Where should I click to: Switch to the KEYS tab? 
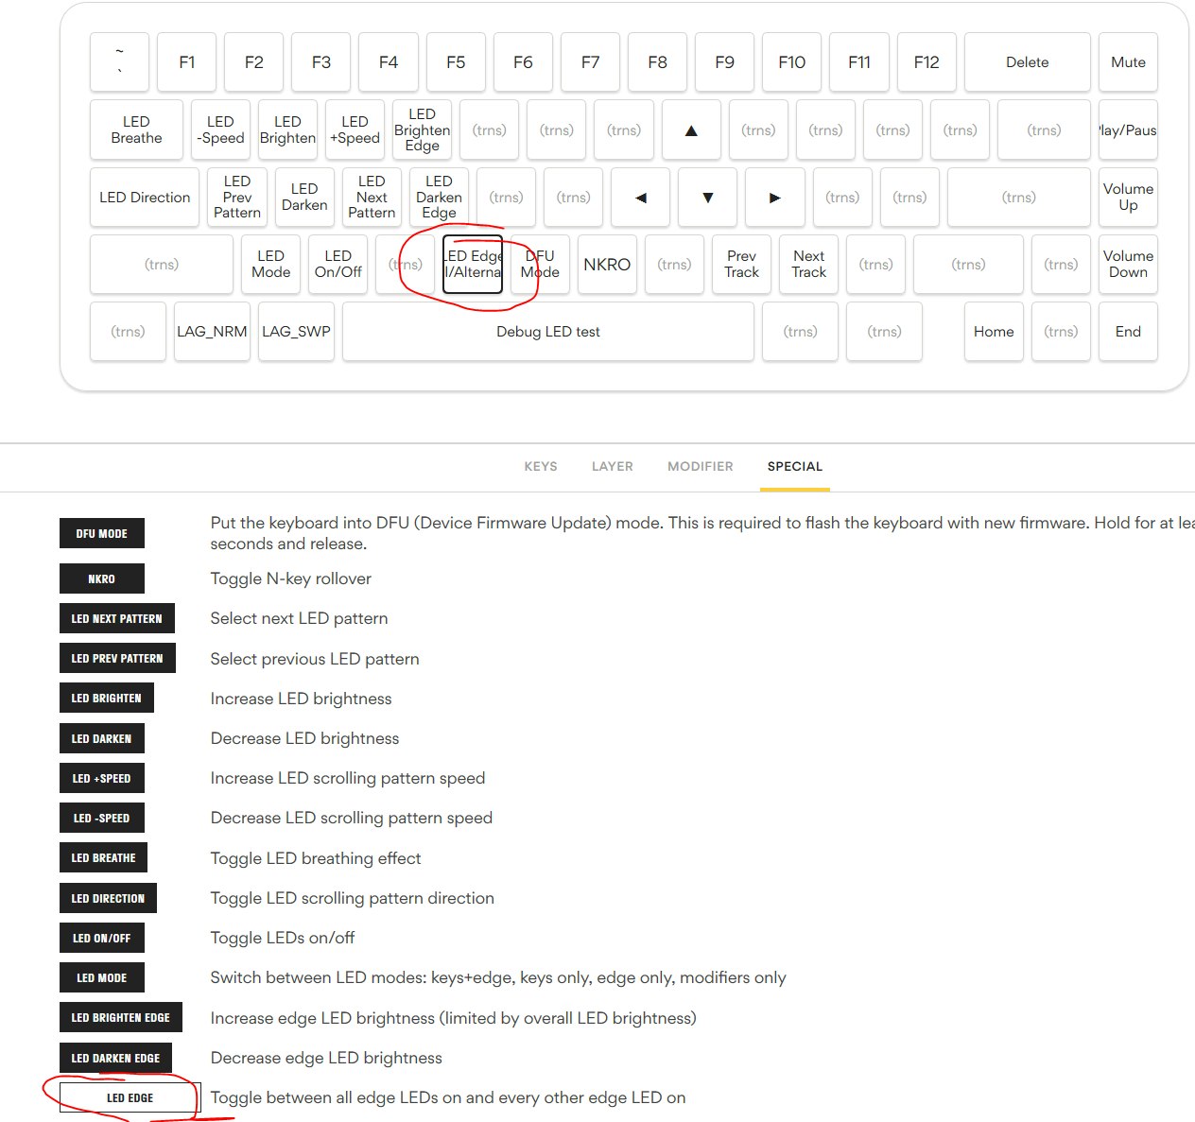pos(541,466)
